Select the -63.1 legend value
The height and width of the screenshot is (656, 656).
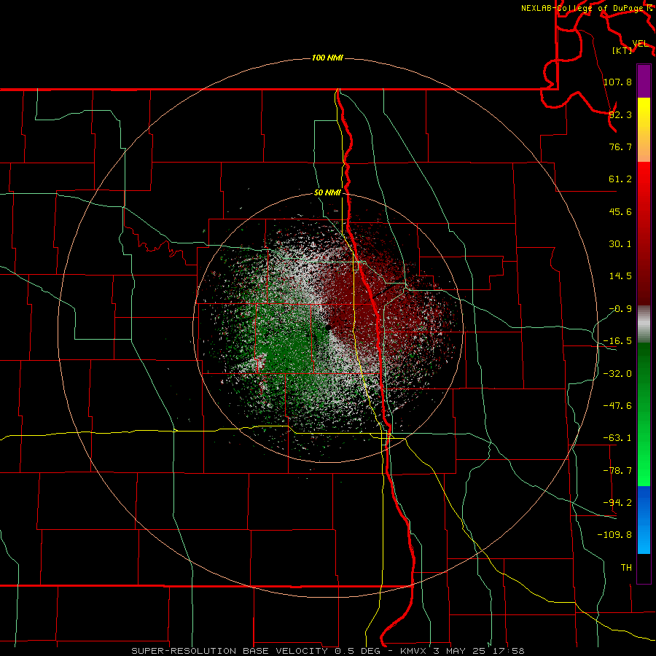(x=617, y=438)
